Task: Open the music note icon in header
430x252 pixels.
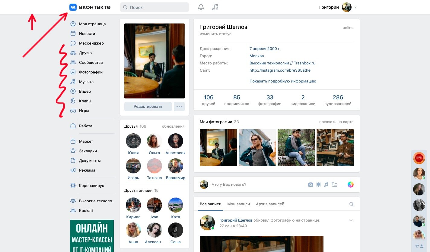Action: pyautogui.click(x=215, y=7)
